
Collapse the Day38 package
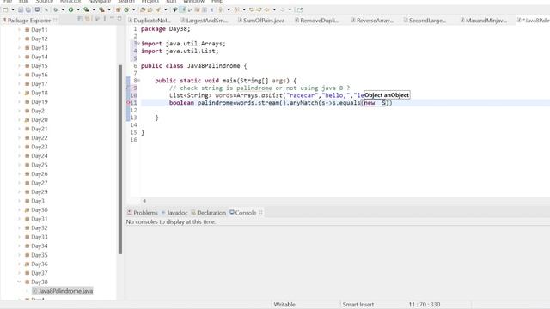19,282
